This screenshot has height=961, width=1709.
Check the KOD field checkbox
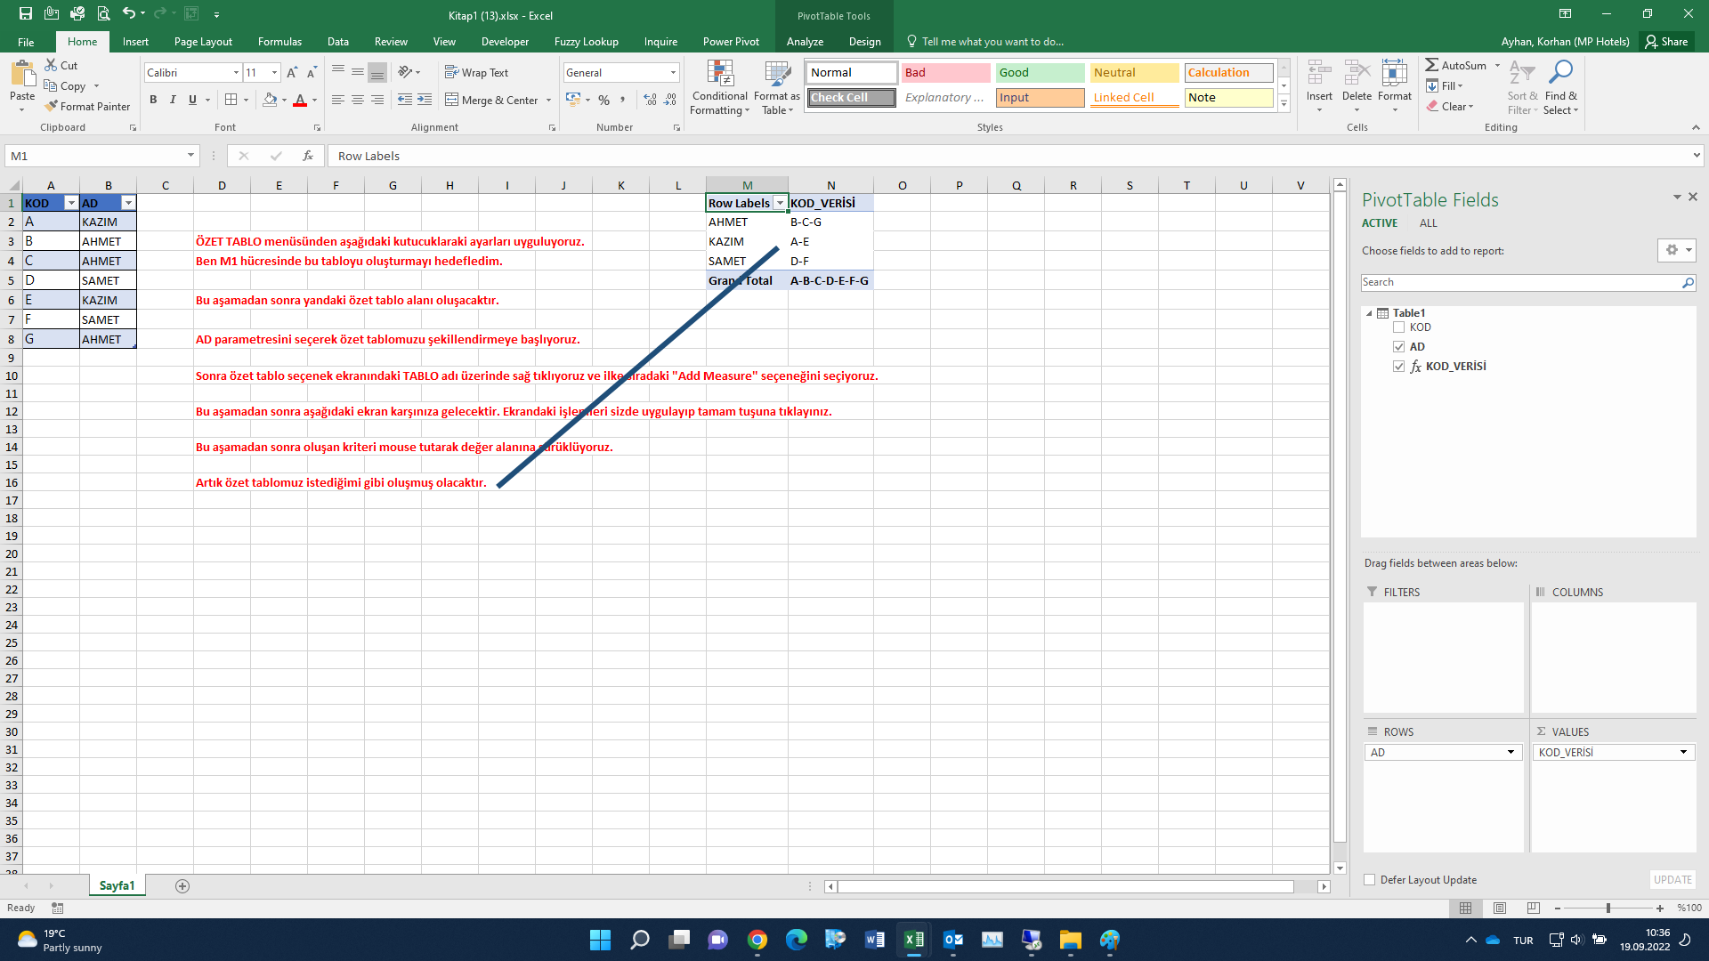click(x=1398, y=327)
